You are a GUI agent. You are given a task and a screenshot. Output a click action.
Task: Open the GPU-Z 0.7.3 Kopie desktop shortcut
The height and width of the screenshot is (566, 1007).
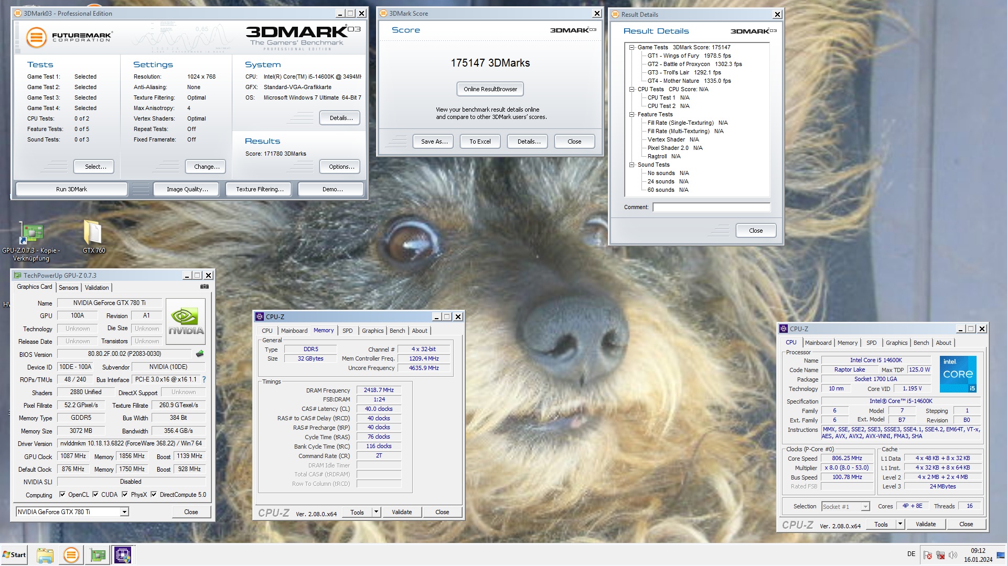point(31,240)
